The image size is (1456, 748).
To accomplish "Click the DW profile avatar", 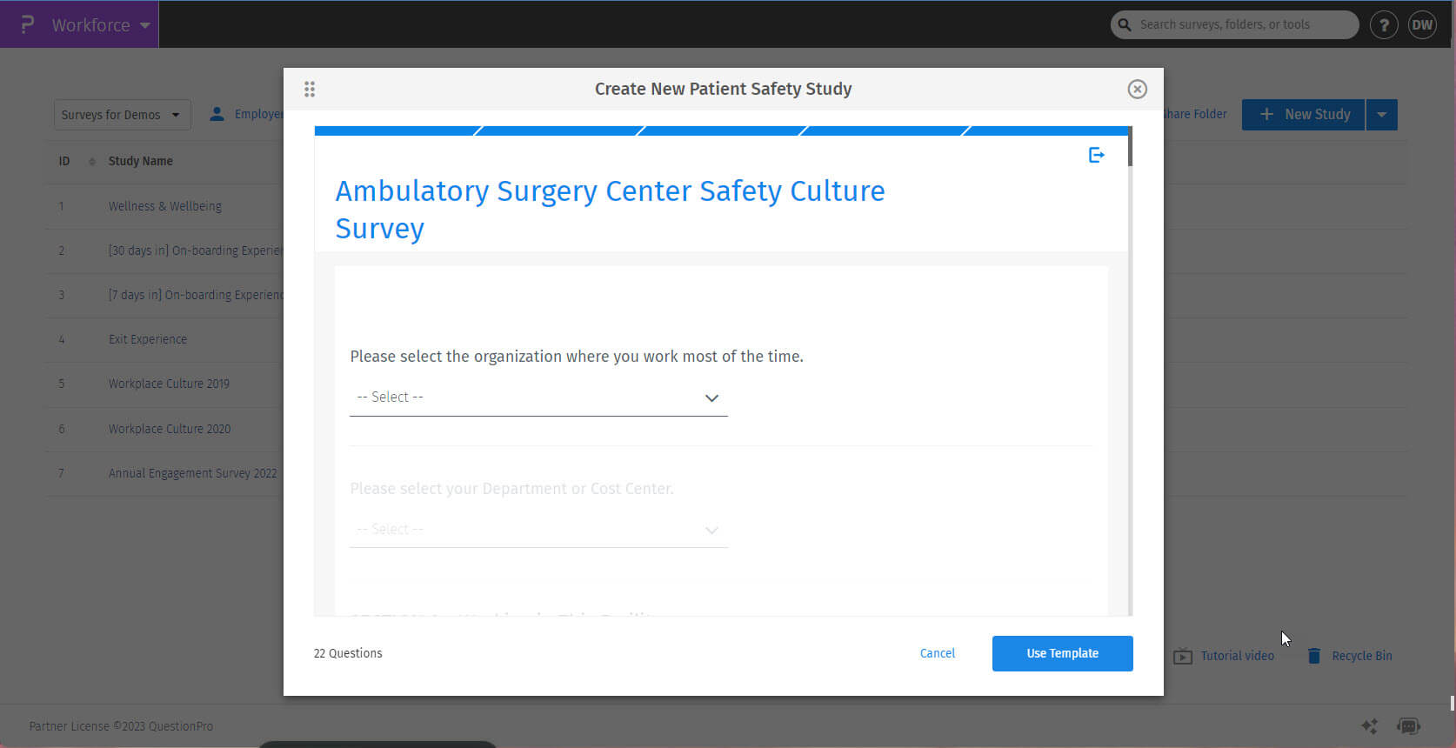I will click(1422, 24).
